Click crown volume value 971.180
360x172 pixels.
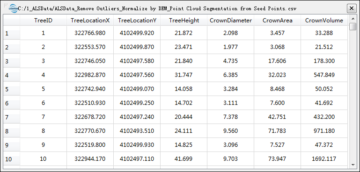tap(324, 131)
